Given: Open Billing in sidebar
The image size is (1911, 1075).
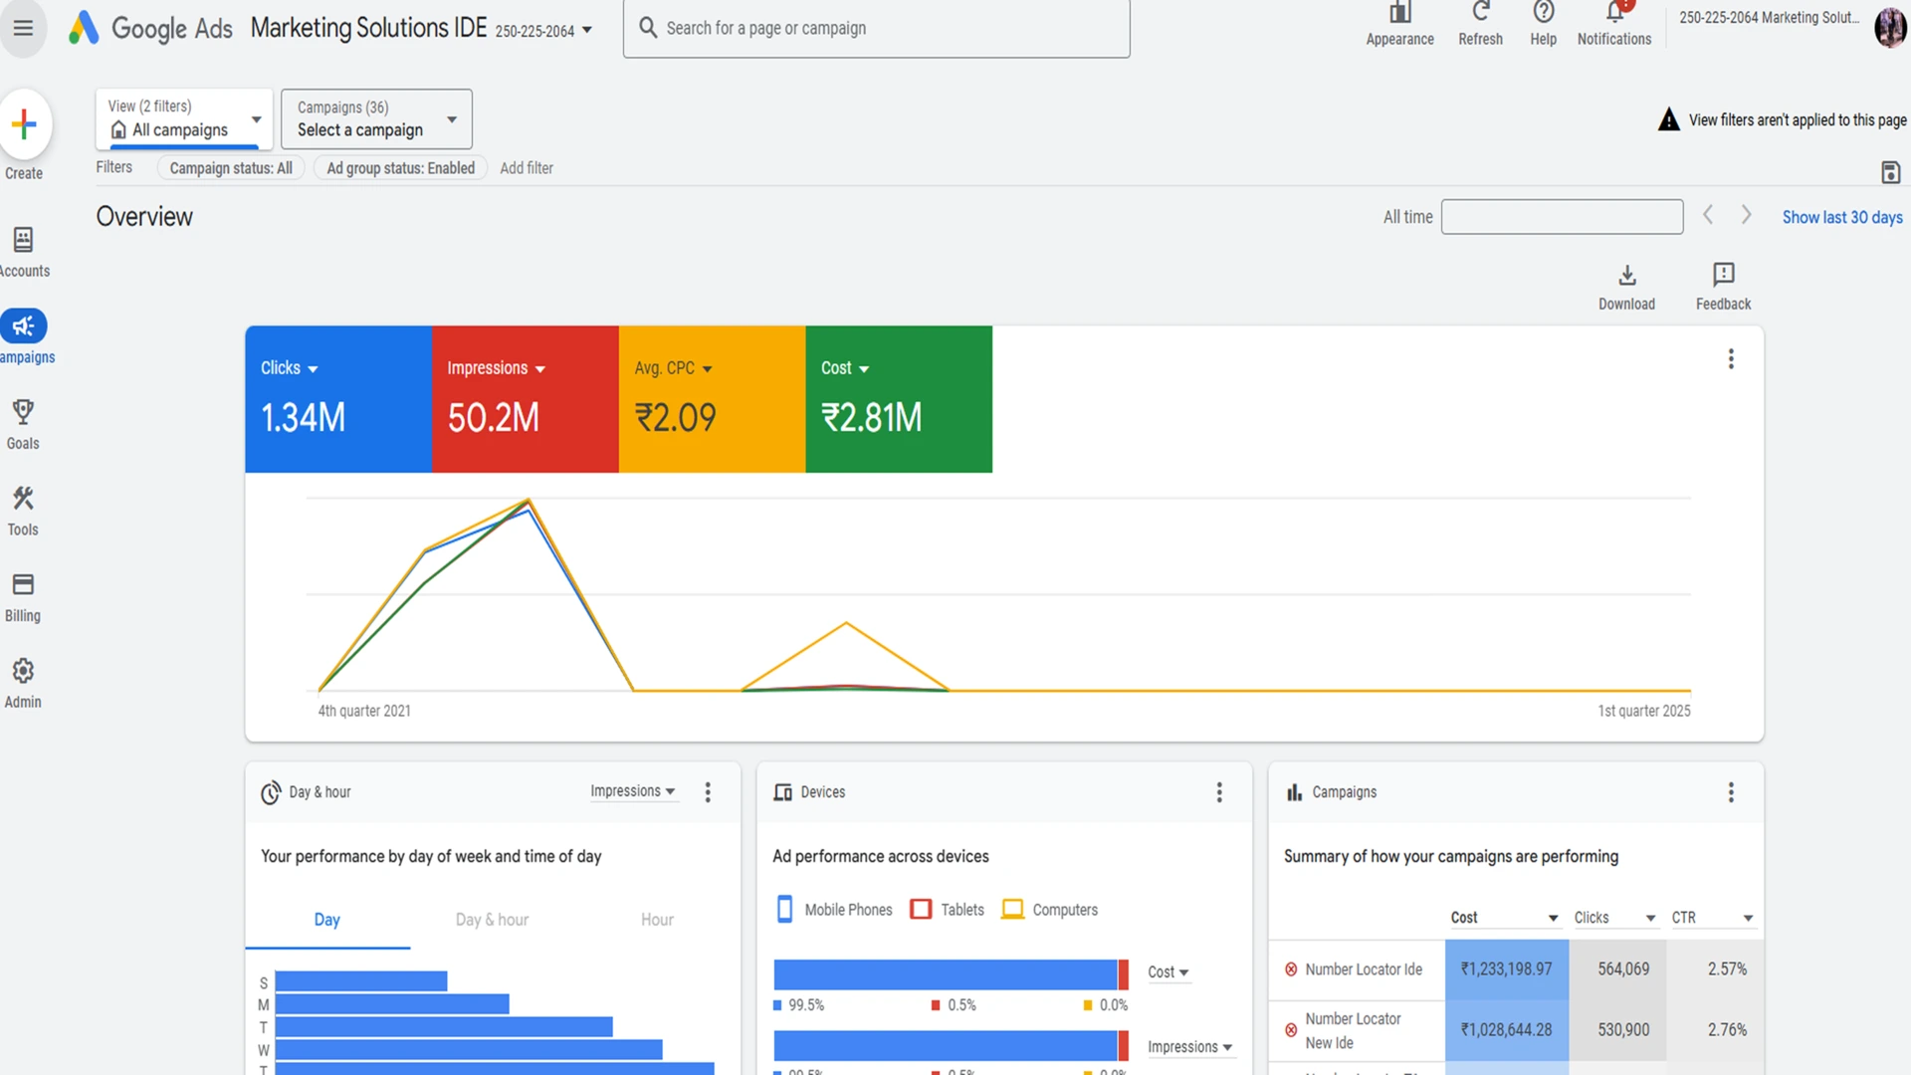Looking at the screenshot, I should [23, 597].
